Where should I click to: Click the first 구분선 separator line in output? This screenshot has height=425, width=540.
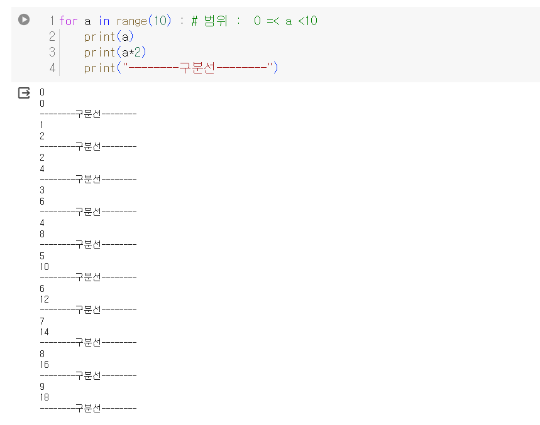point(88,114)
